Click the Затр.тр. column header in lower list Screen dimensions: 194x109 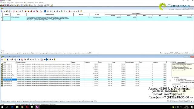160,62
